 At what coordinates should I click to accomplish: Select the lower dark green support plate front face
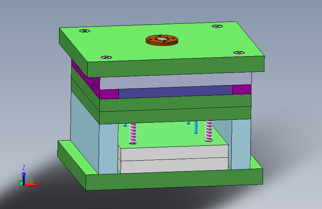click(175, 115)
